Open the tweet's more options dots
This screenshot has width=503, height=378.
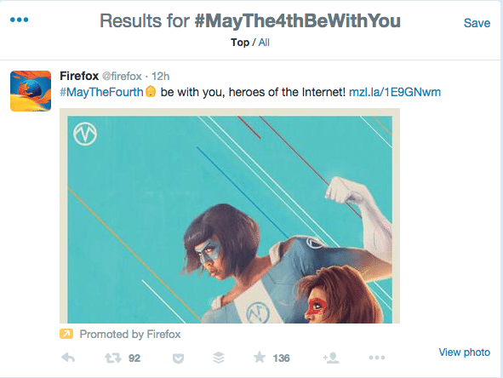[377, 358]
